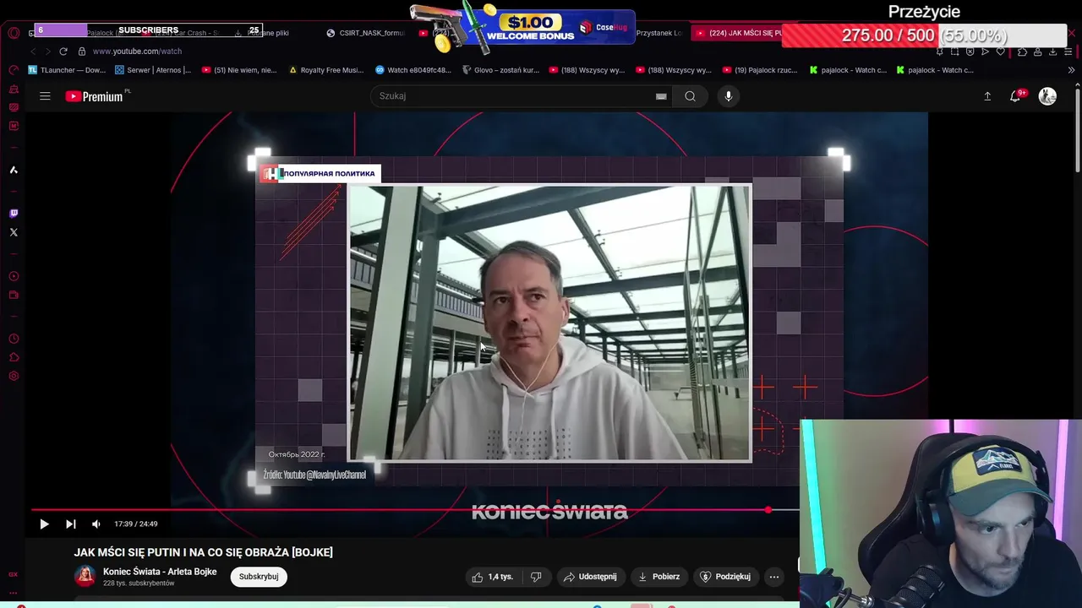Open extensions puzzle icon in toolbar
The height and width of the screenshot is (608, 1082).
point(1022,52)
